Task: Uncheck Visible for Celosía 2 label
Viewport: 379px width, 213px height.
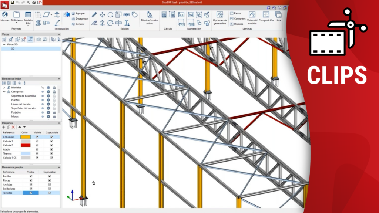Action: (x=37, y=145)
